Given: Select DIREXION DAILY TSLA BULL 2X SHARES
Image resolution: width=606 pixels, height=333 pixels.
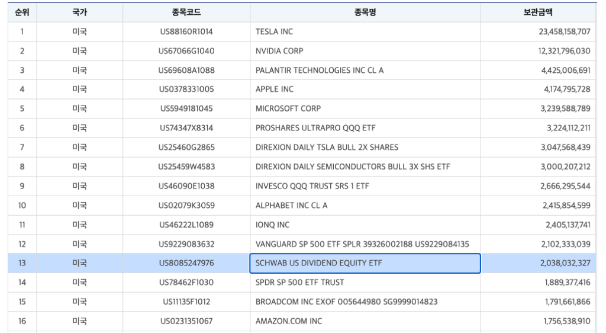Looking at the screenshot, I should click(x=365, y=148).
